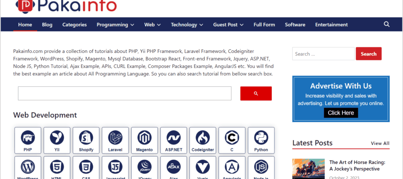Click the navbar search magnifier icon
This screenshot has height=179, width=403.
click(386, 25)
